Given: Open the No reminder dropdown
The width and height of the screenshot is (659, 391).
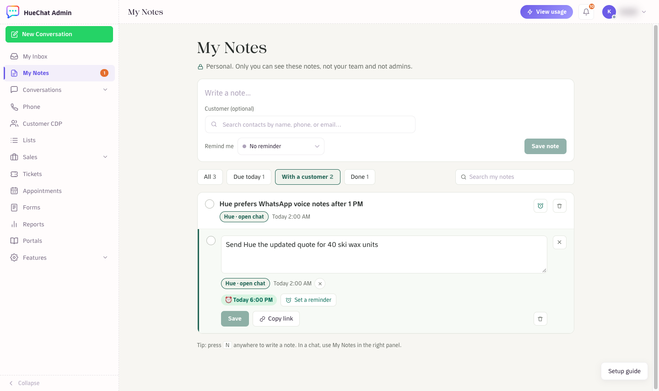Looking at the screenshot, I should (281, 146).
